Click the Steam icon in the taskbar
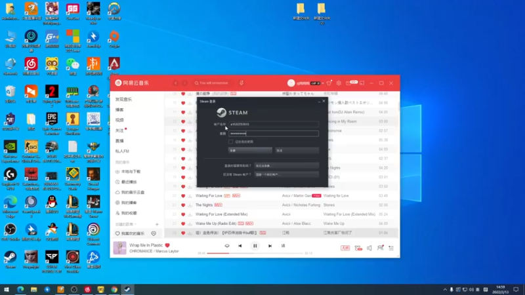The image size is (525, 295). (127, 290)
